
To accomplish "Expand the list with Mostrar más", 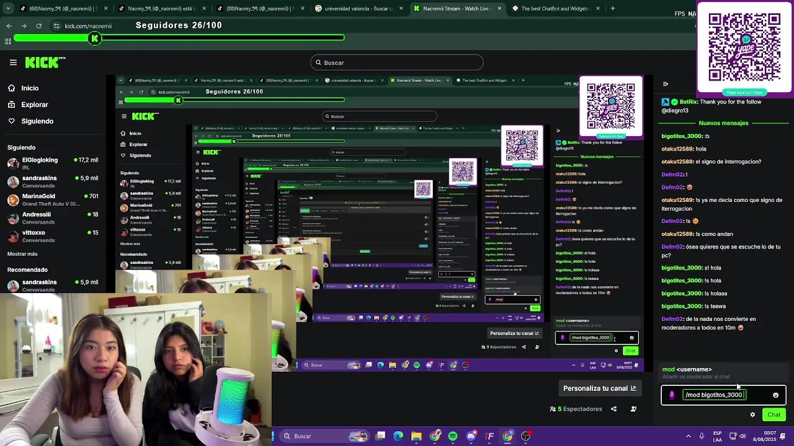I will pos(22,254).
